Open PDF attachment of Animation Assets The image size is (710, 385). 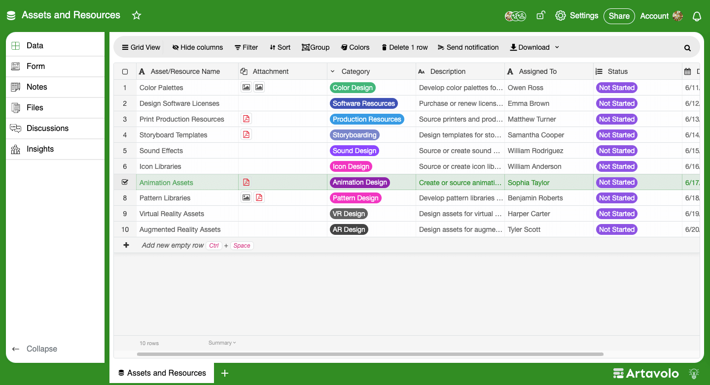(246, 182)
